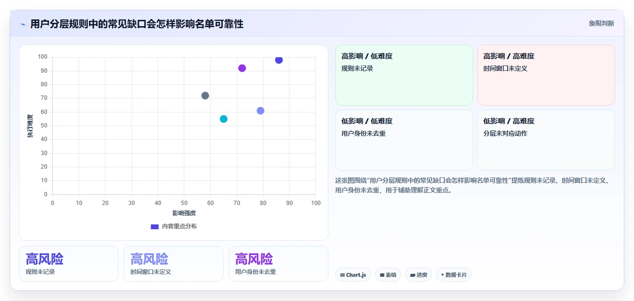Screen dimensions: 634x301
Task: Click the lightning icon before the title
Action: 23,24
